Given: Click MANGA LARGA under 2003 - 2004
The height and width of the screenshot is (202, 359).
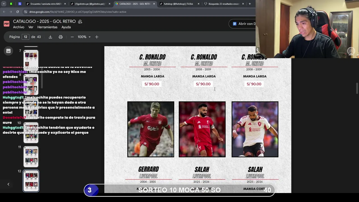Looking at the screenshot, I should pyautogui.click(x=153, y=76).
